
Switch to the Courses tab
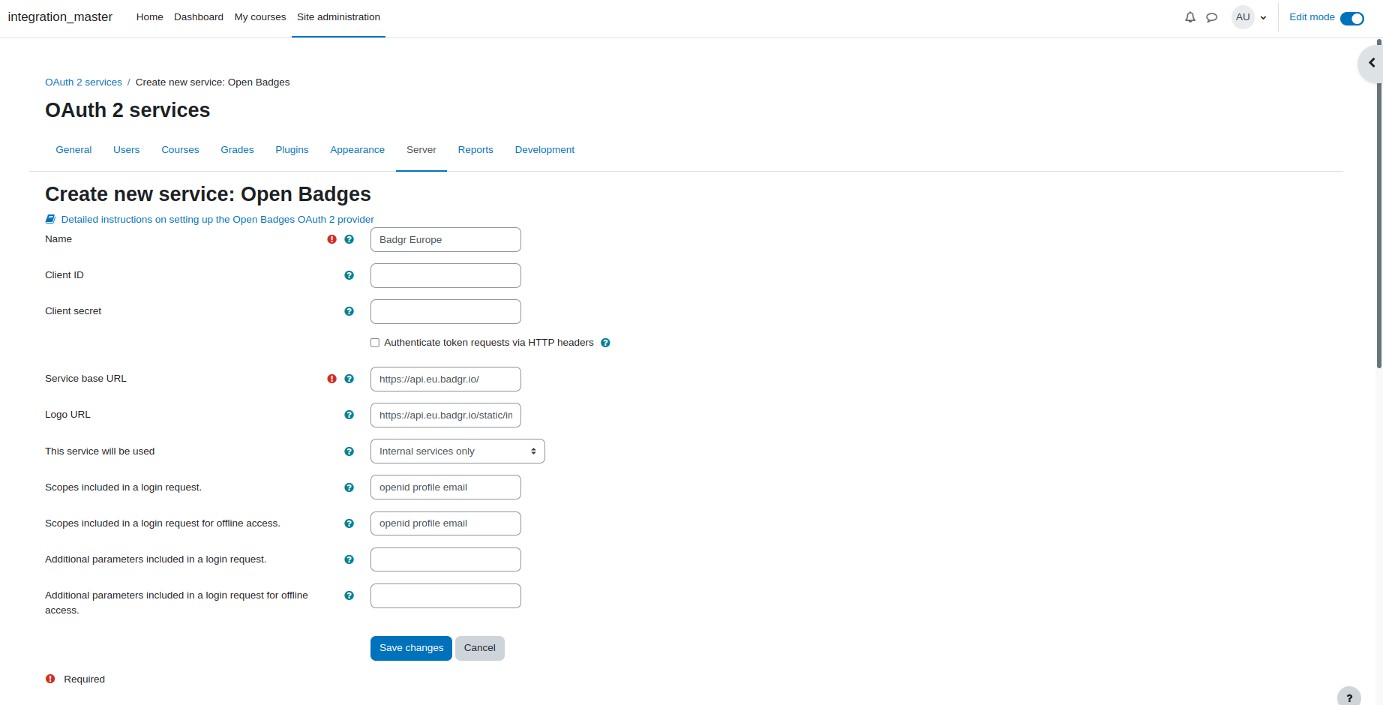tap(180, 150)
